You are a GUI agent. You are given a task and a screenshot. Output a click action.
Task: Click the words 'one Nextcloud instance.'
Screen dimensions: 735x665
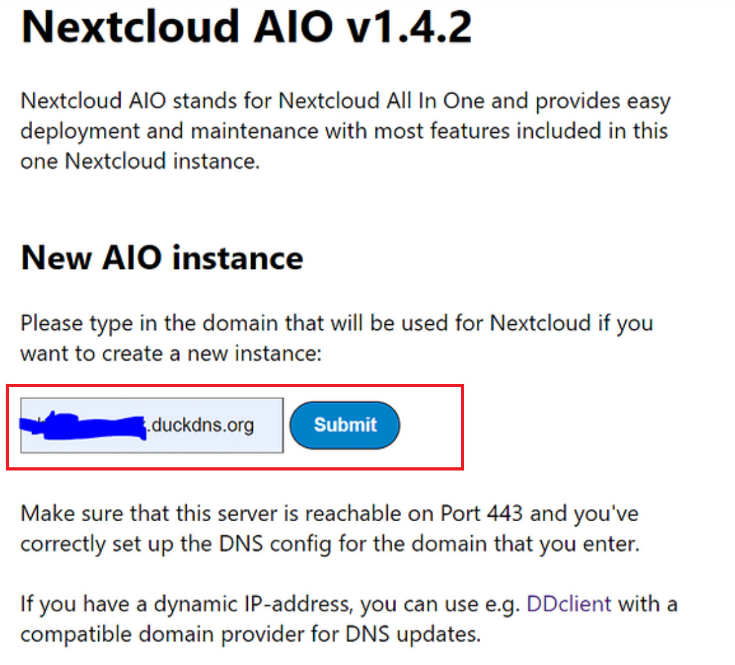(140, 160)
